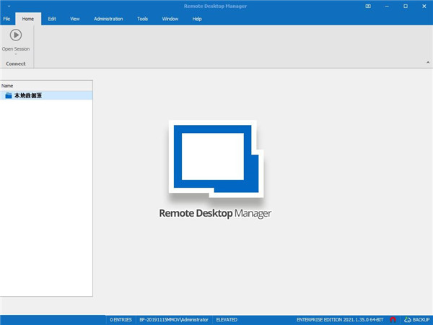Click the red magnet status bar icon
The height and width of the screenshot is (325, 433).
pos(393,320)
